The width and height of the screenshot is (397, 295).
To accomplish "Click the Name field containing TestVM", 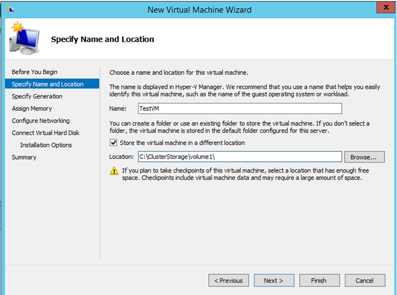I will pyautogui.click(x=240, y=108).
